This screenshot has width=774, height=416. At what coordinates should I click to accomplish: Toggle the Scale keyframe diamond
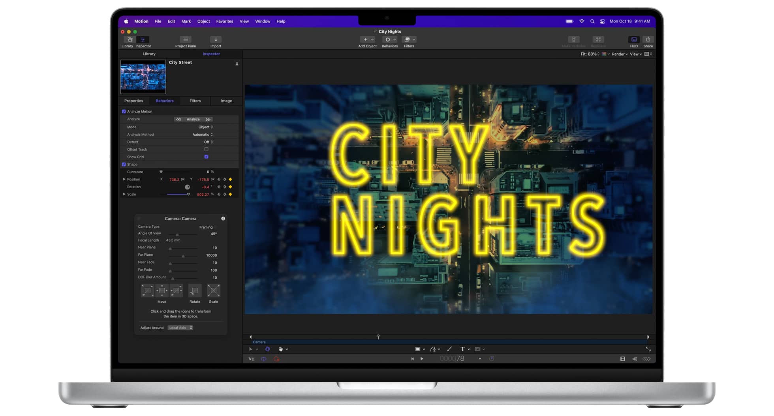coord(230,194)
